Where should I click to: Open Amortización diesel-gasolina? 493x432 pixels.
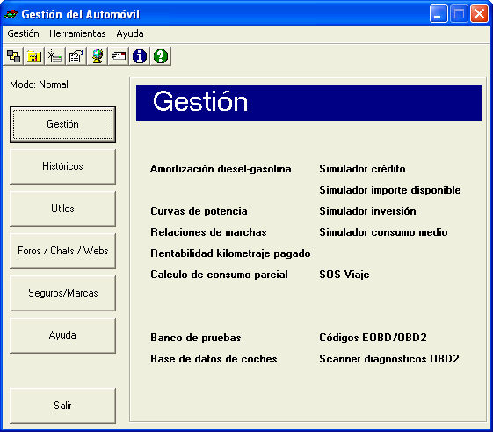tap(221, 169)
